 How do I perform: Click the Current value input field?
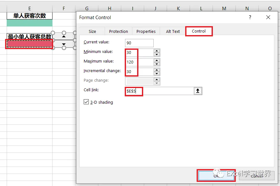pyautogui.click(x=139, y=43)
